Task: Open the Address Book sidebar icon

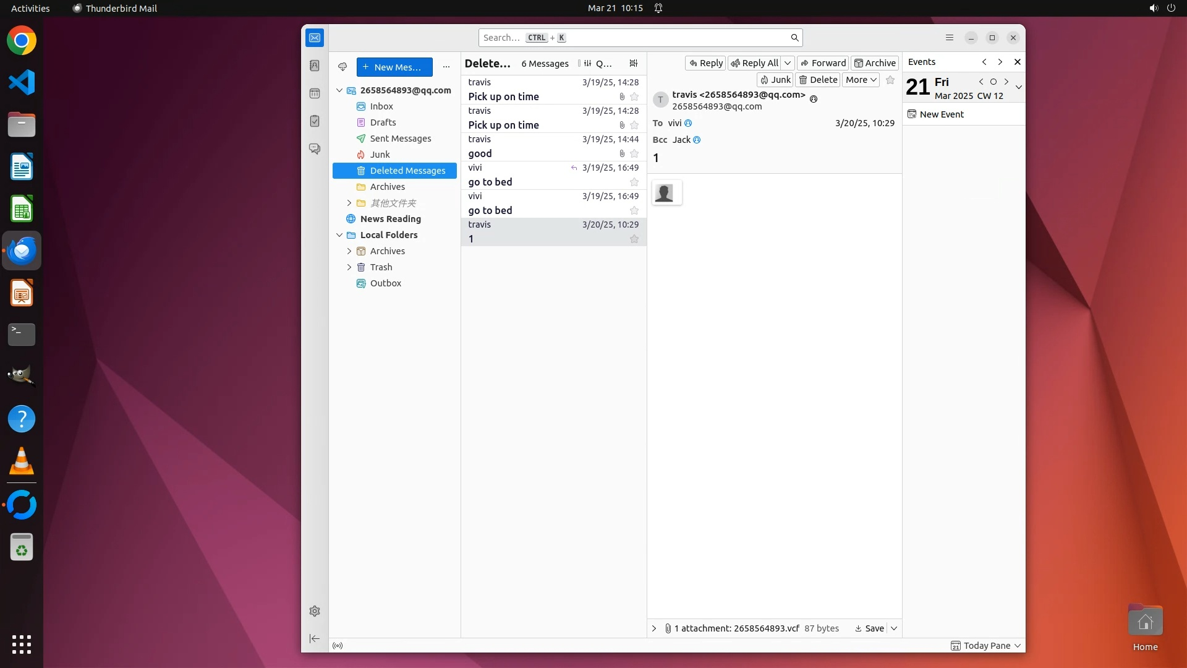Action: [315, 66]
